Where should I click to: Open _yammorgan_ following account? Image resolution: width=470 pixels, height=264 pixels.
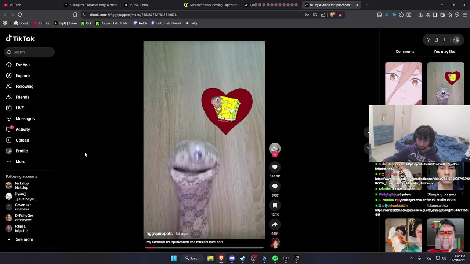coord(21,196)
